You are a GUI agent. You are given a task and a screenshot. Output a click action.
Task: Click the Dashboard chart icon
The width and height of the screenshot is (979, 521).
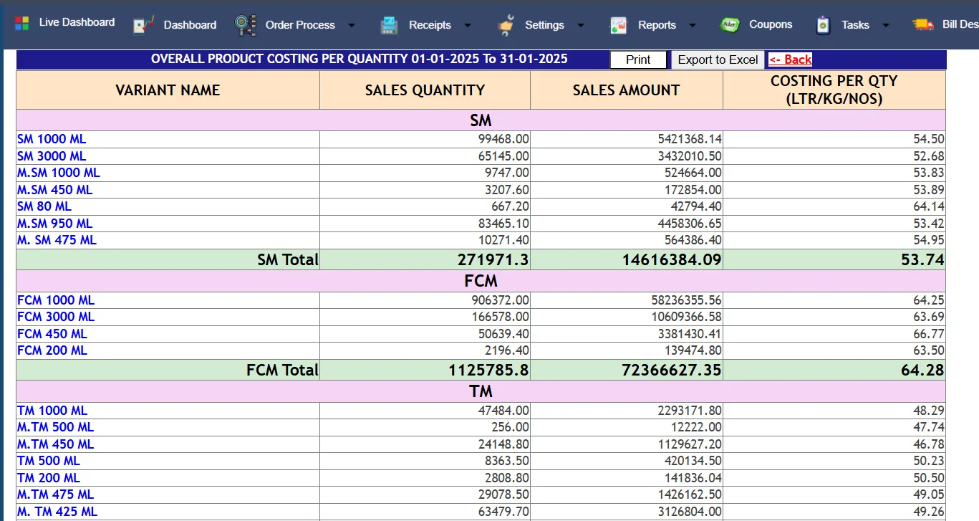click(x=144, y=25)
